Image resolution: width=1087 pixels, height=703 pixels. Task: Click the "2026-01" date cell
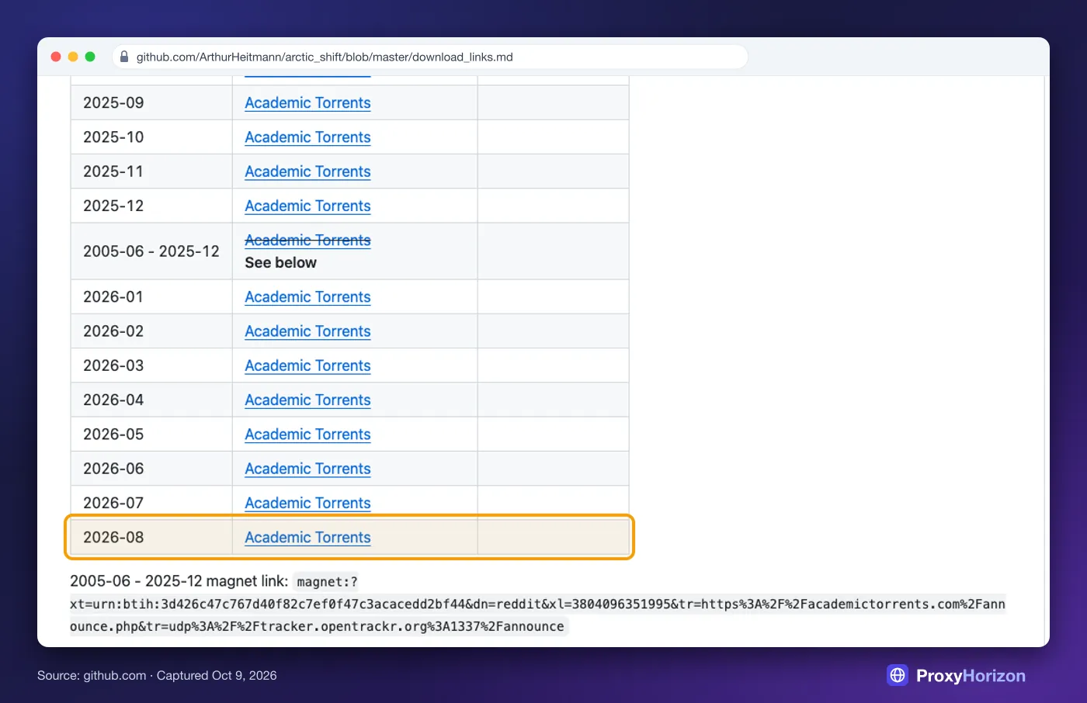[151, 296]
